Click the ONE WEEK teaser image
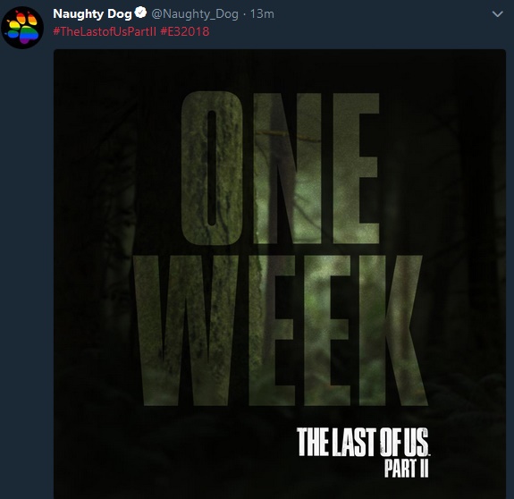Image resolution: width=514 pixels, height=499 pixels. [x=280, y=274]
